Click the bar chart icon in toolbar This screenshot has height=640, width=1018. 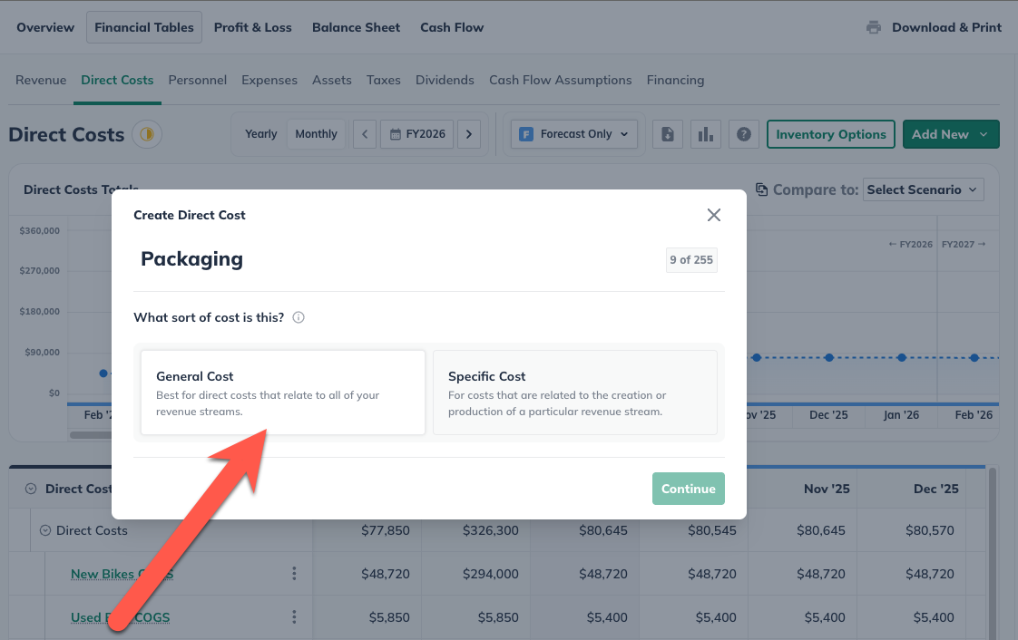point(705,134)
